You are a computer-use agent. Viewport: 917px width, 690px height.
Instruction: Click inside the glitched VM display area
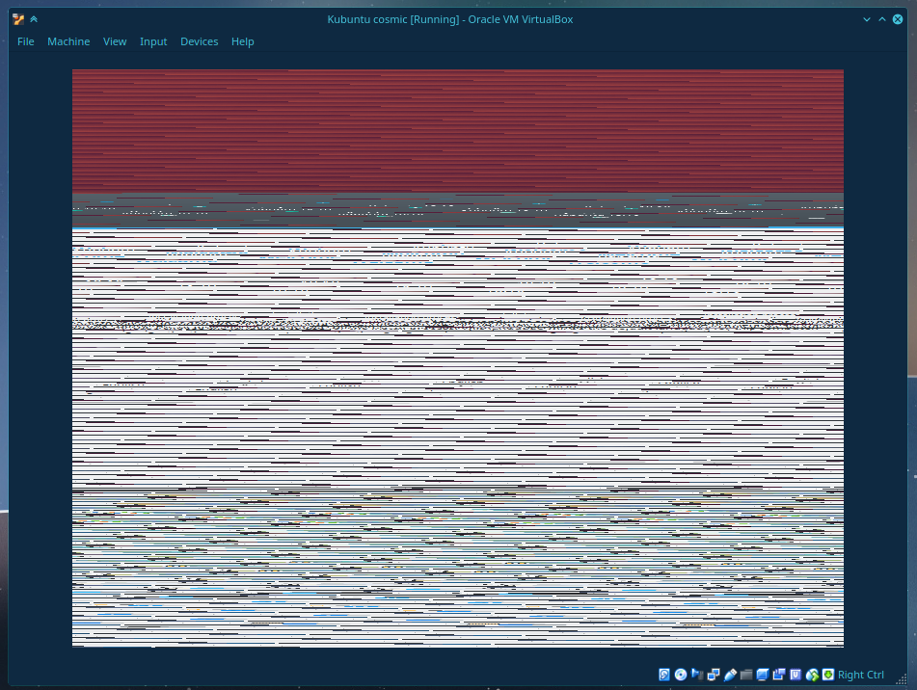458,385
